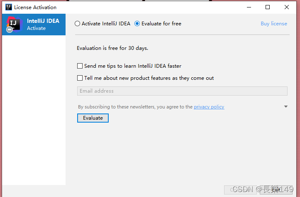Expand the newsletter details arrow
The image size is (300, 197).
286,106
